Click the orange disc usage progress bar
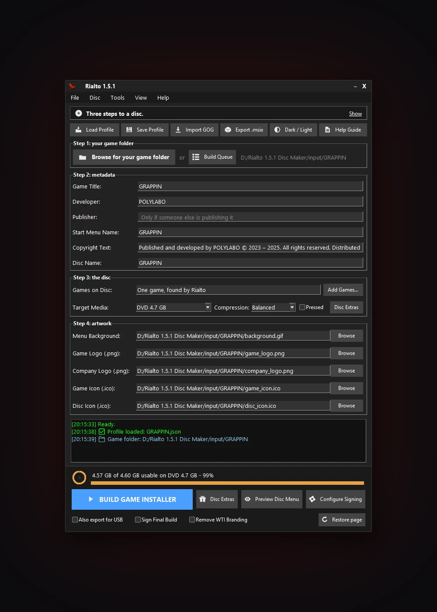The width and height of the screenshot is (437, 612). 227,483
